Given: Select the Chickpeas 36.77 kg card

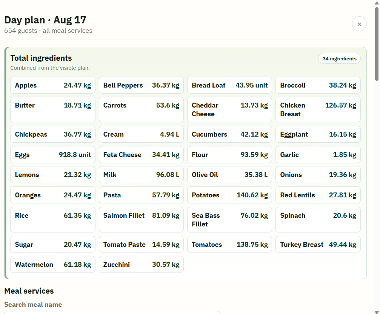Looking at the screenshot, I should tap(53, 134).
